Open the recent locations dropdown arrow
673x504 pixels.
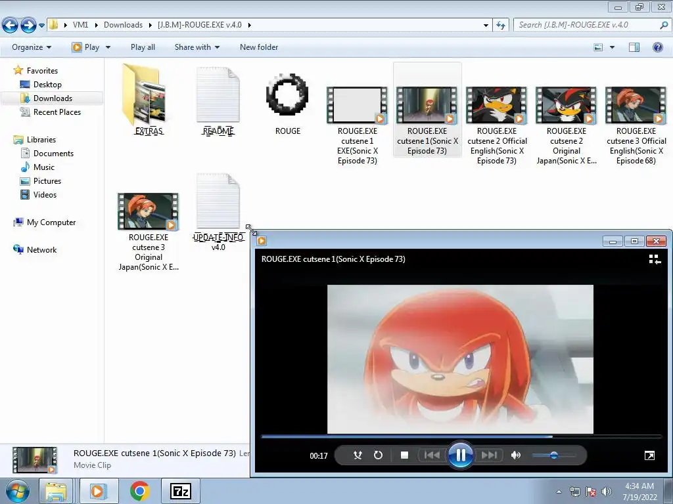tap(41, 26)
